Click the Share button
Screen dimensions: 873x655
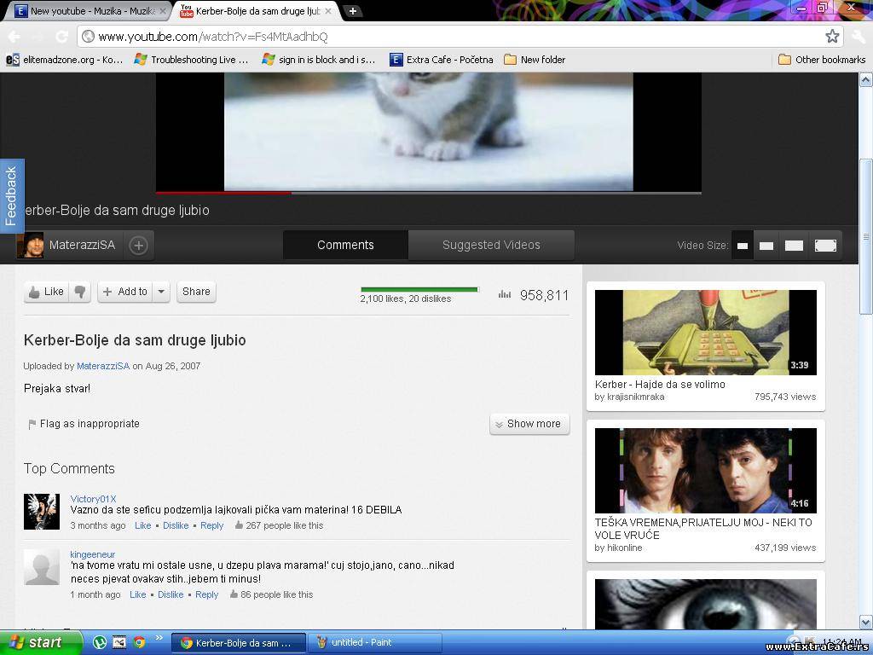196,292
